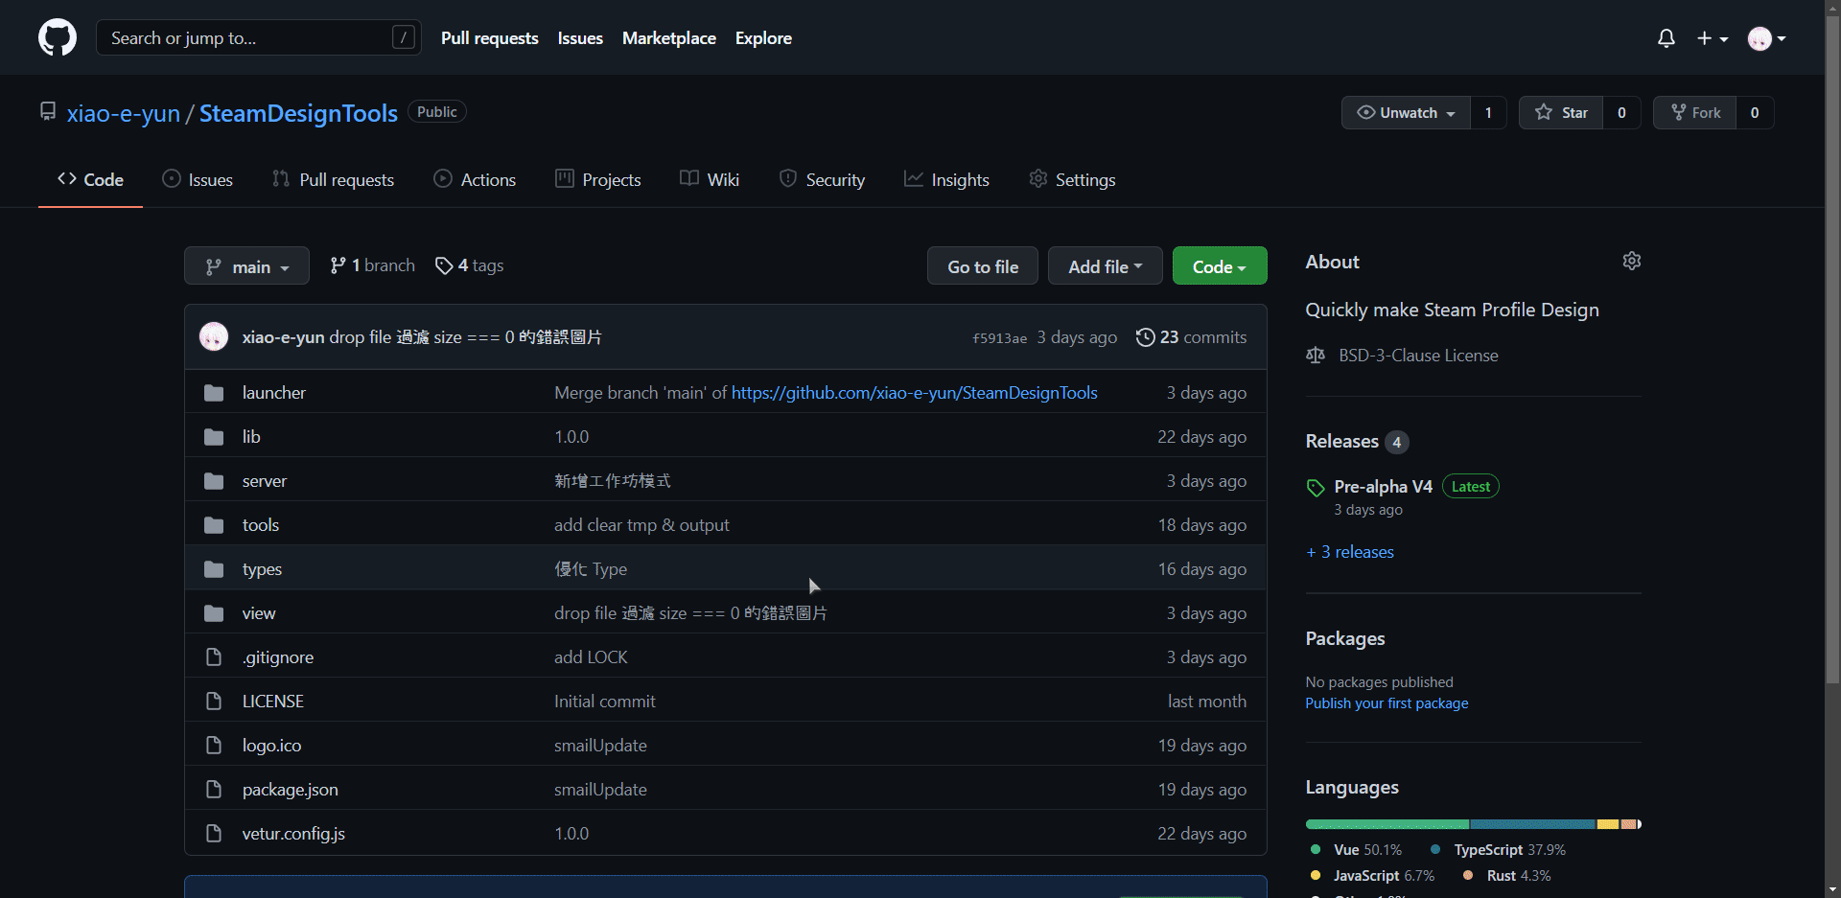Click the watchers count 1
The height and width of the screenshot is (898, 1841).
(1488, 112)
